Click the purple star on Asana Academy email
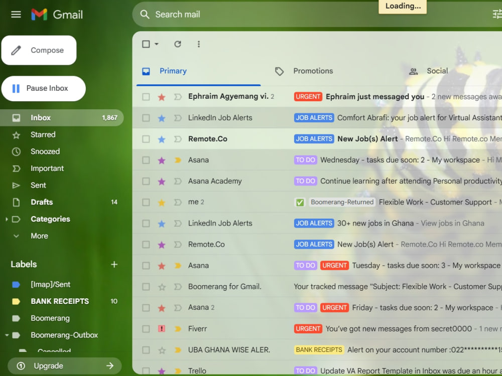The image size is (502, 376). point(162,181)
